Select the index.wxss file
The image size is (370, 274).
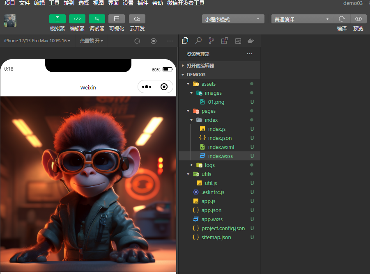pyautogui.click(x=219, y=156)
